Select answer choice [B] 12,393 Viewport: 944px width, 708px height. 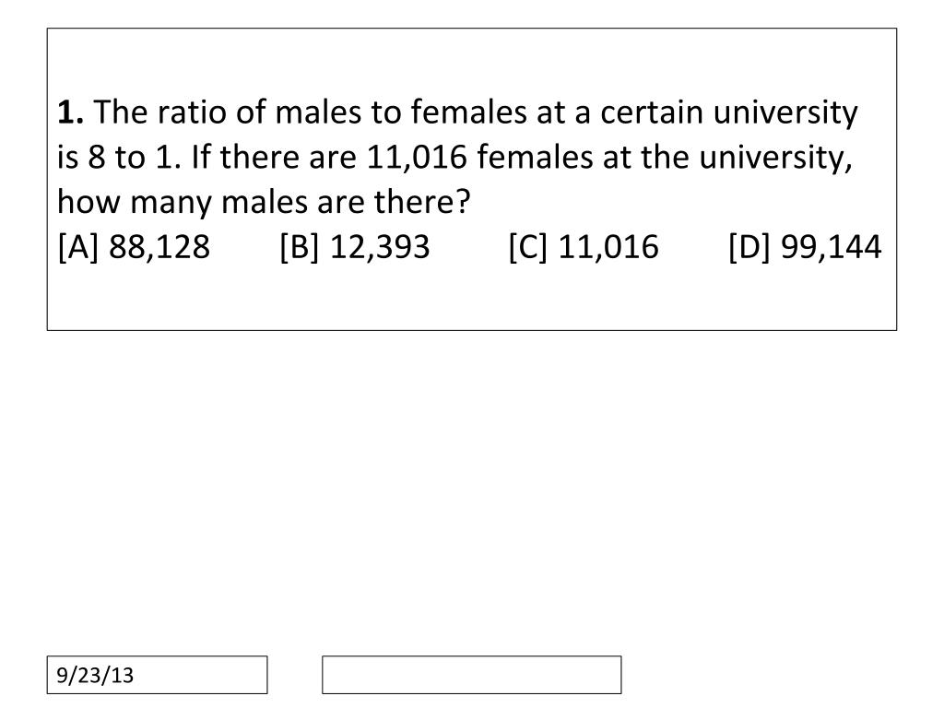(x=355, y=247)
